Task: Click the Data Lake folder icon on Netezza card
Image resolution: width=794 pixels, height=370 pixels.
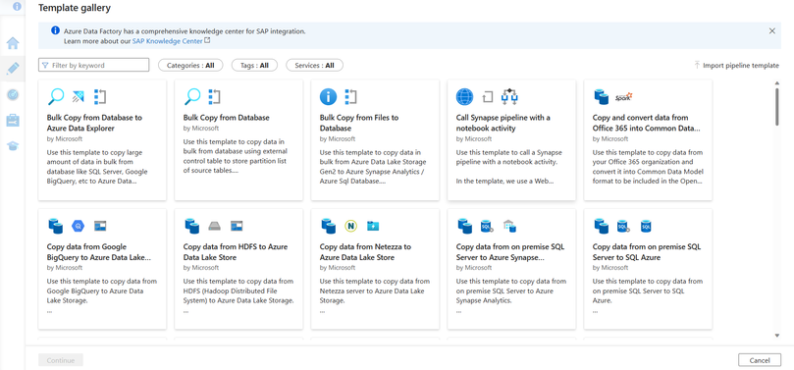Action: [373, 226]
